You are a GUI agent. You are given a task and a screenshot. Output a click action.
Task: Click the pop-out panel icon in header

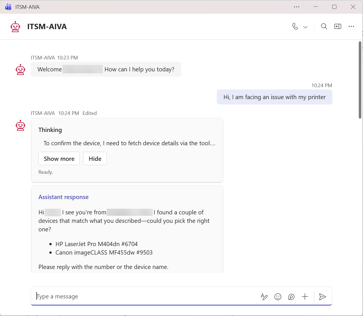pyautogui.click(x=337, y=27)
